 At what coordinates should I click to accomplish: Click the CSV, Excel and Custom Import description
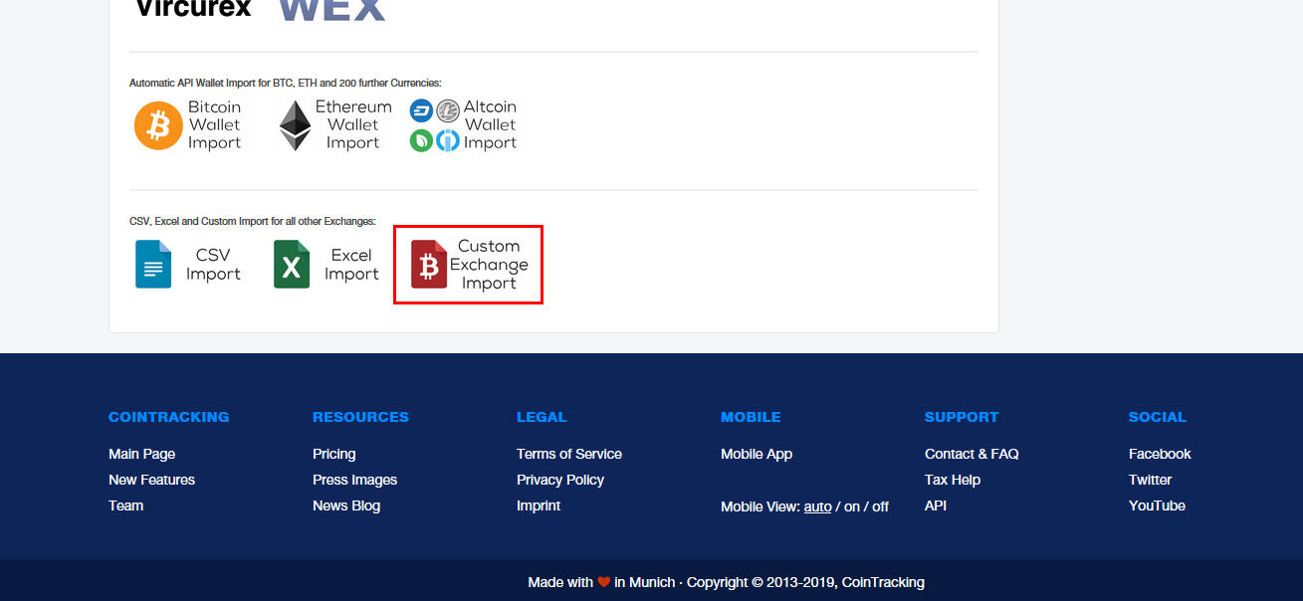click(253, 221)
